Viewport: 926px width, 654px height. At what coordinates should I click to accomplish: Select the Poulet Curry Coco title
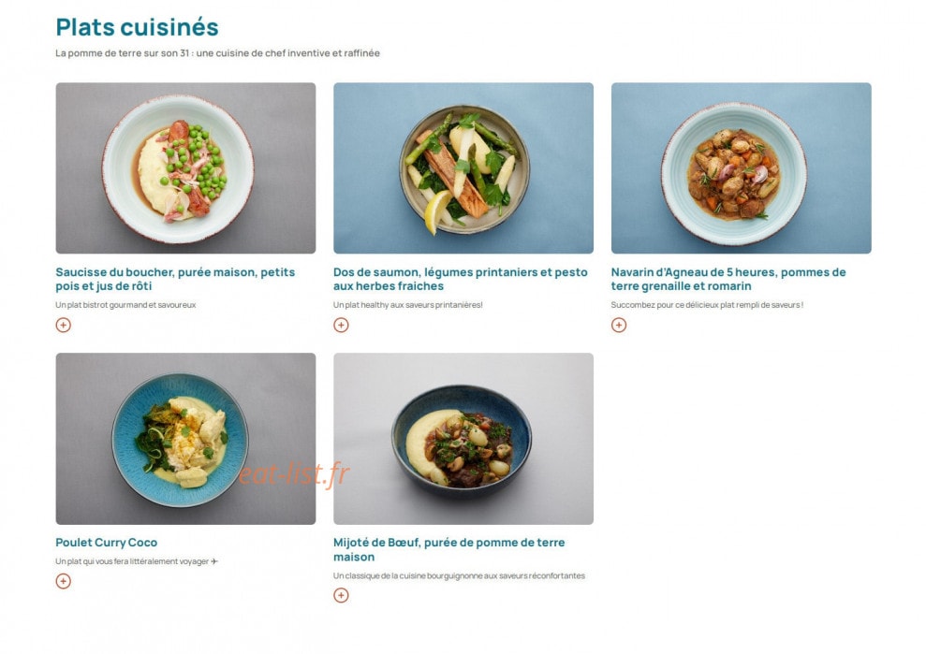107,543
